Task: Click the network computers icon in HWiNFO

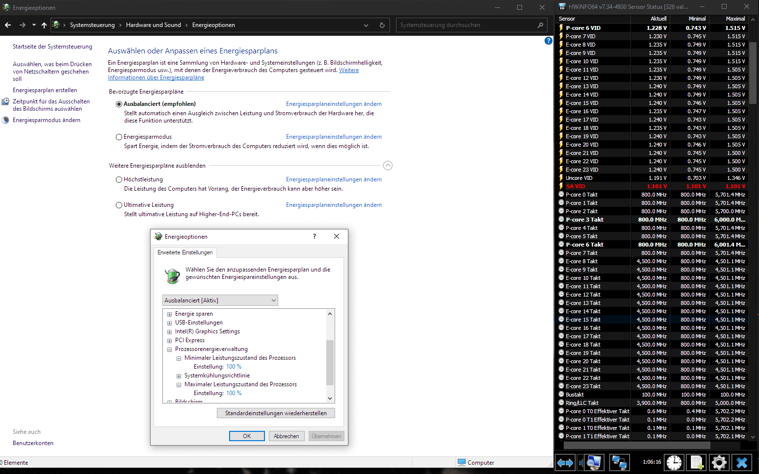Action: [620, 462]
